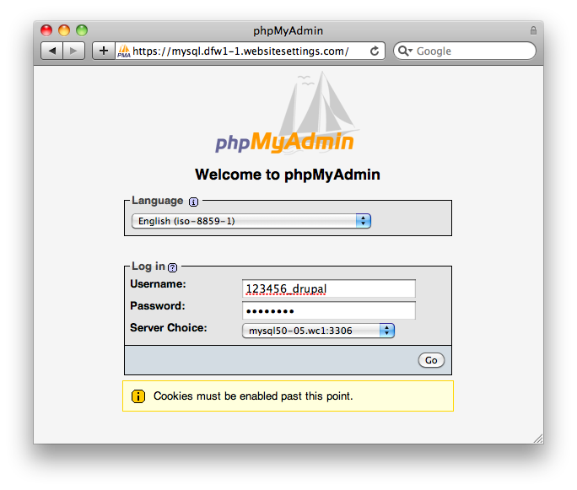
Task: Open the Google search magnifier menu
Action: (405, 51)
